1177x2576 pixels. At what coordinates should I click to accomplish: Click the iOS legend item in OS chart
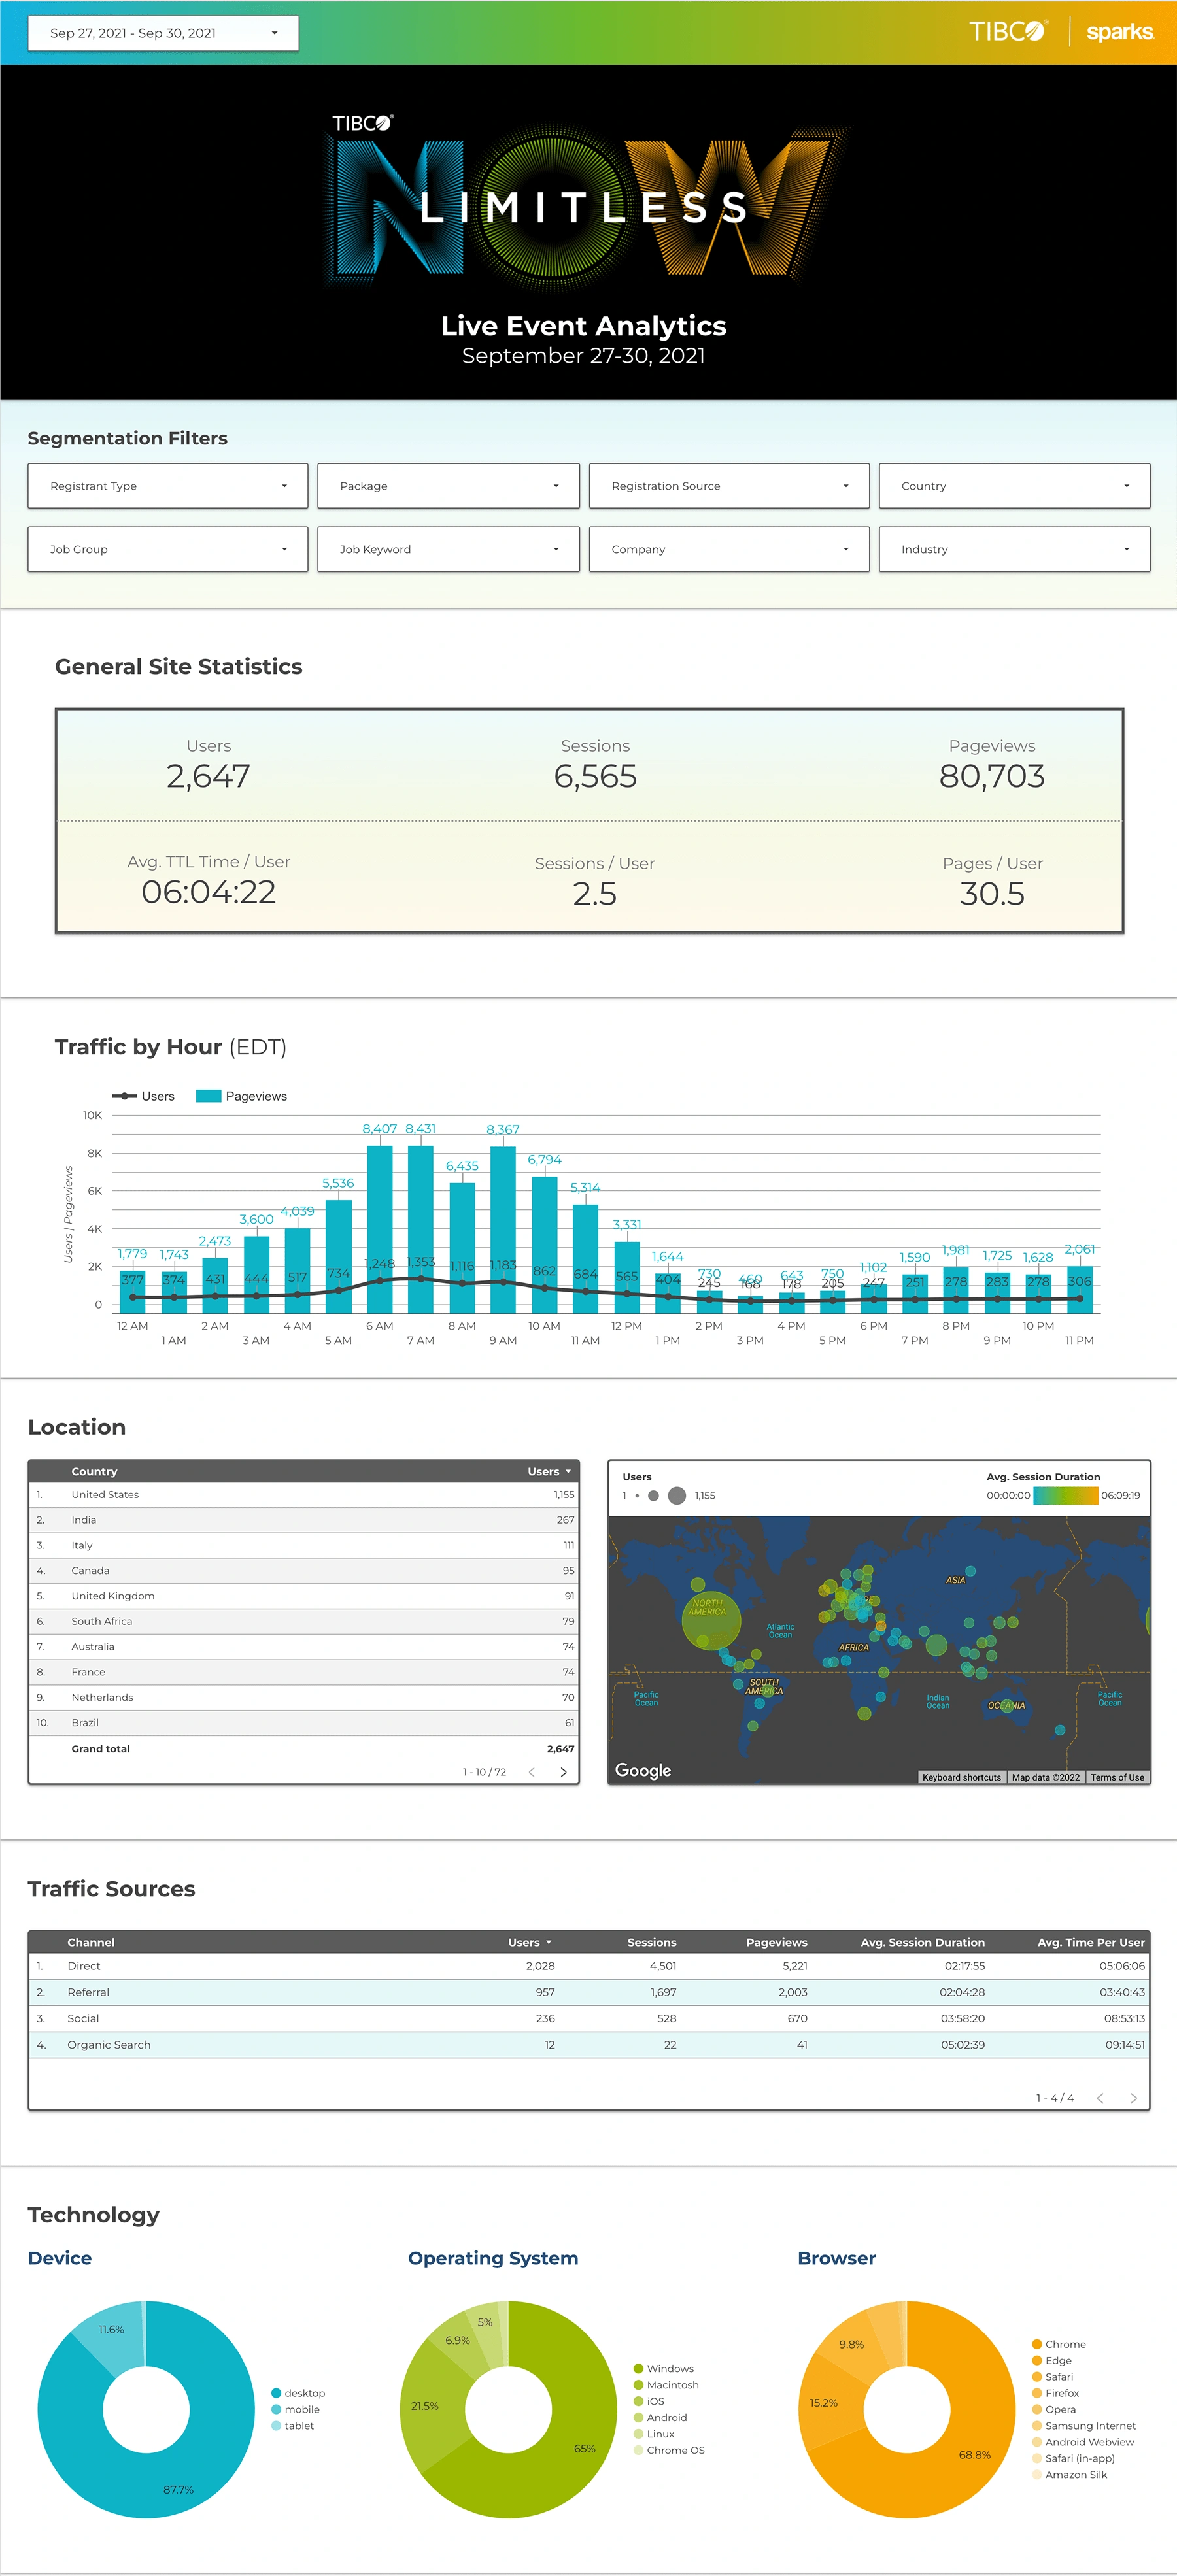pos(649,2401)
